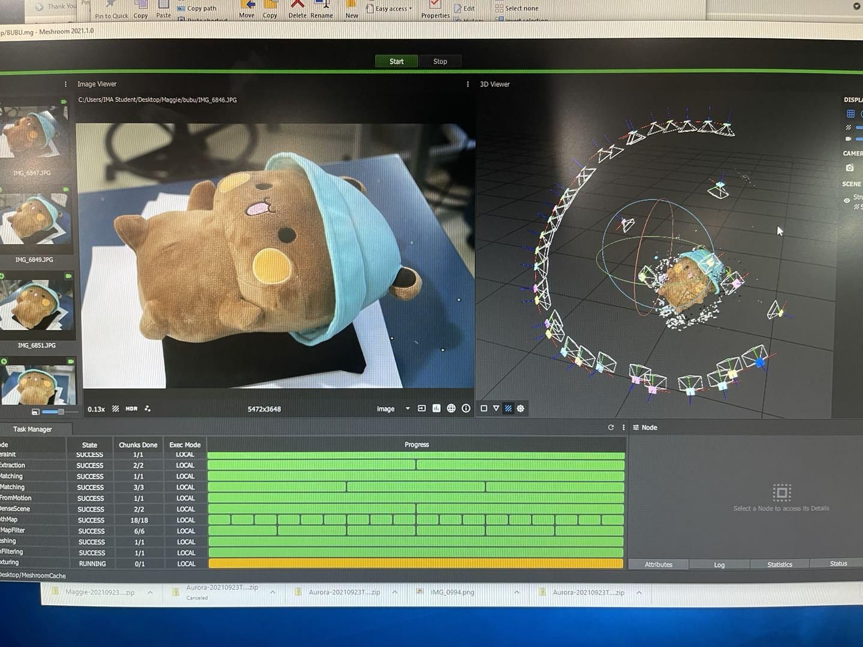This screenshot has height=647, width=863.
Task: Toggle the pixel-grid pattern icon in Image Viewer
Action: 116,409
